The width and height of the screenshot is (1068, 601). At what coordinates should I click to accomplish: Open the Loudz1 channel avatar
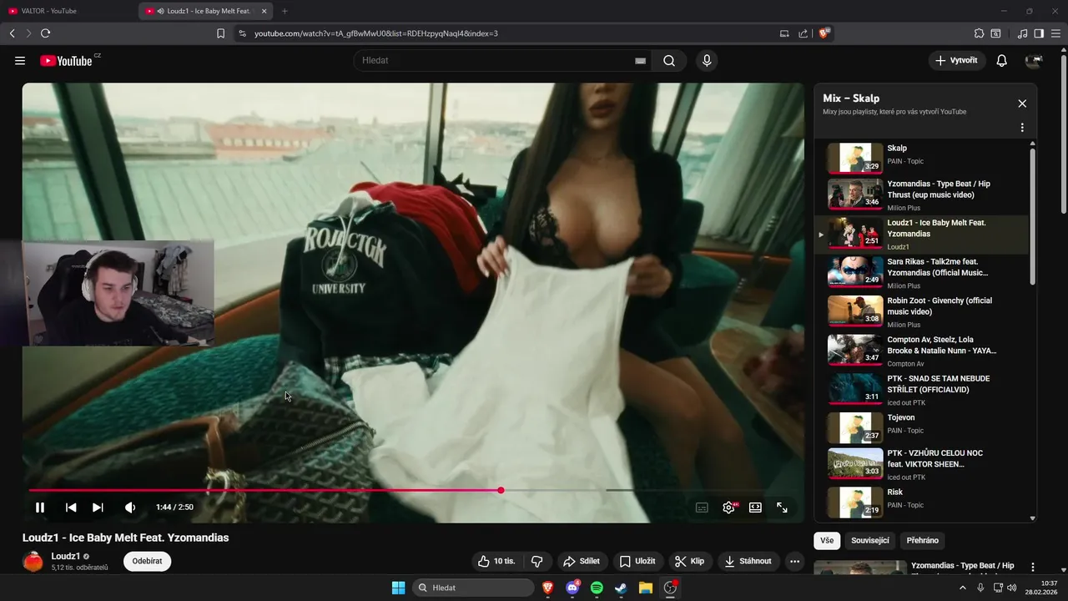[33, 562]
